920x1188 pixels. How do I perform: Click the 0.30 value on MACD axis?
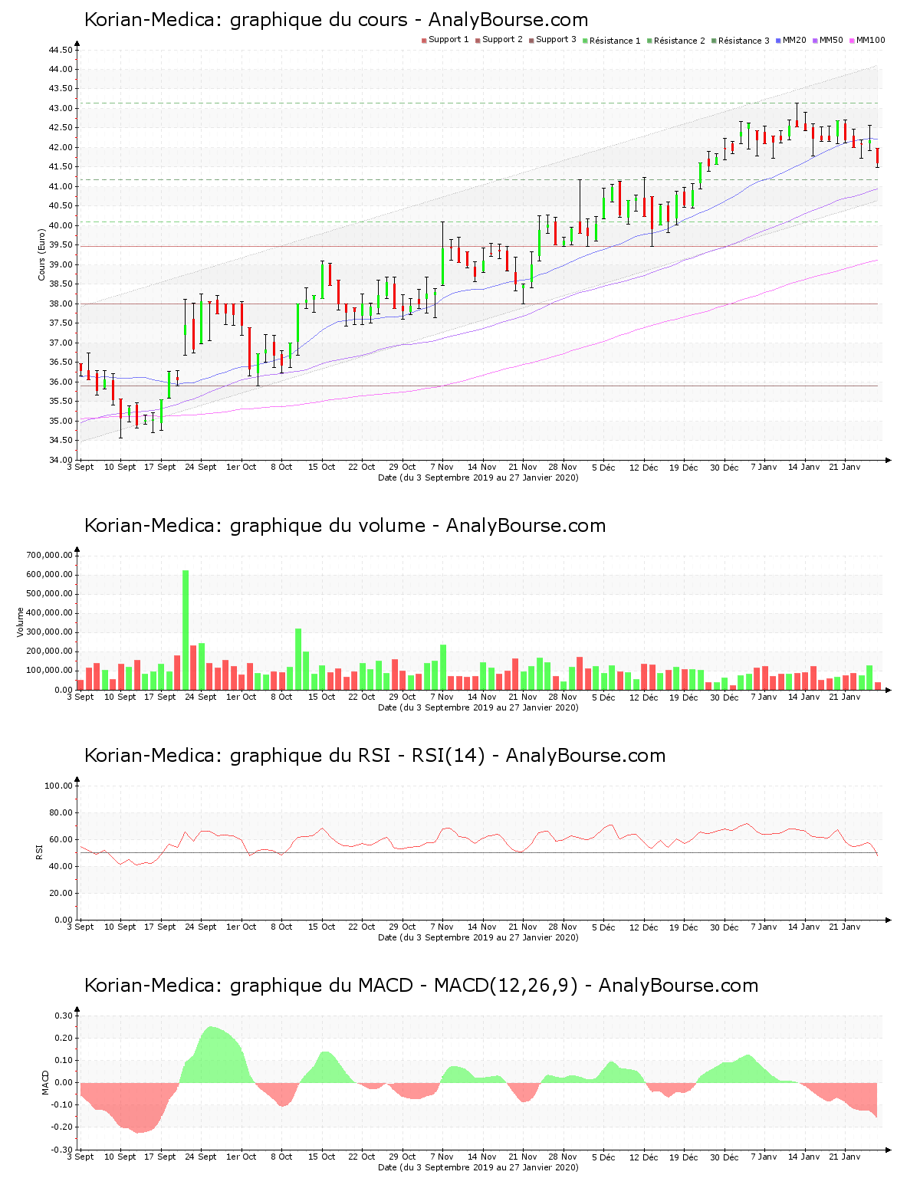(x=64, y=1016)
